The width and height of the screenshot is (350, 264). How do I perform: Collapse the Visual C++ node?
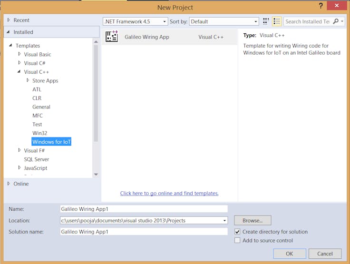point(19,71)
